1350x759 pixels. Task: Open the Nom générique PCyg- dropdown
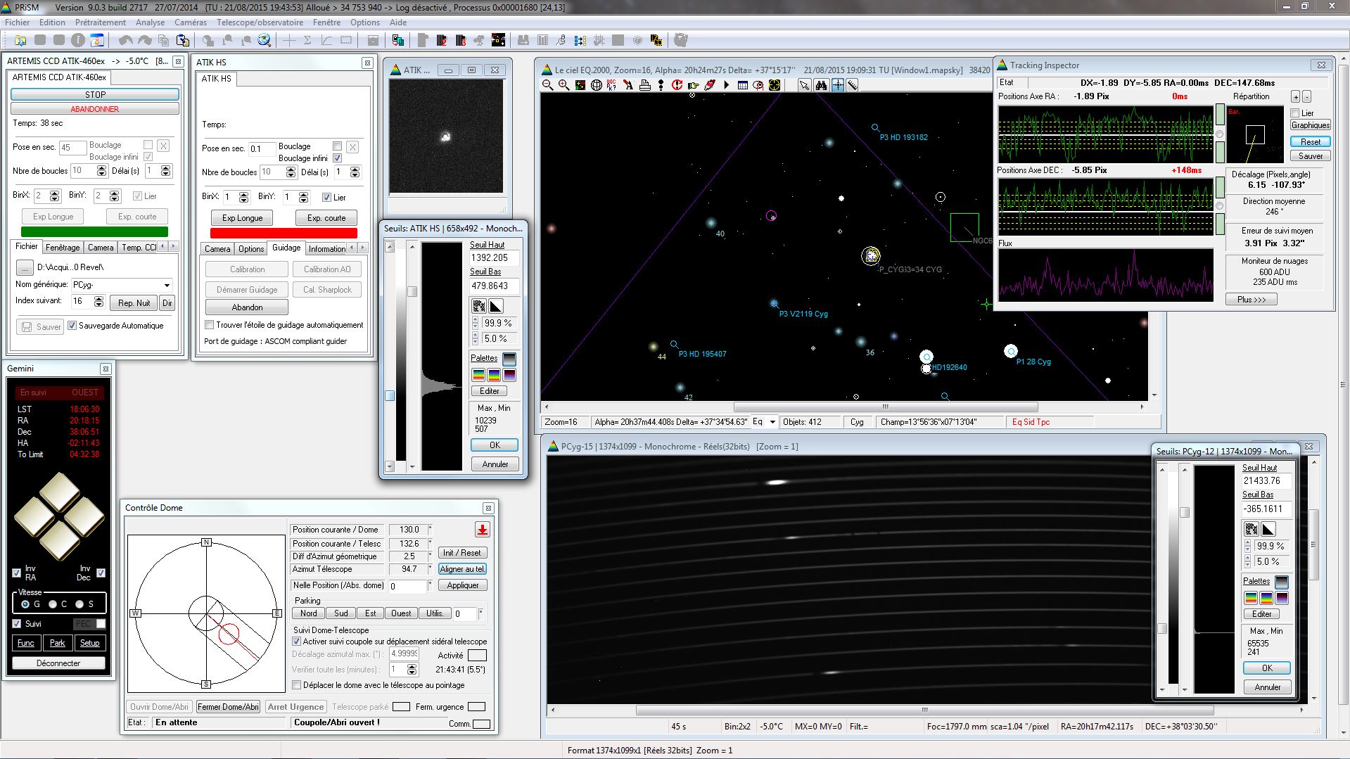point(167,285)
